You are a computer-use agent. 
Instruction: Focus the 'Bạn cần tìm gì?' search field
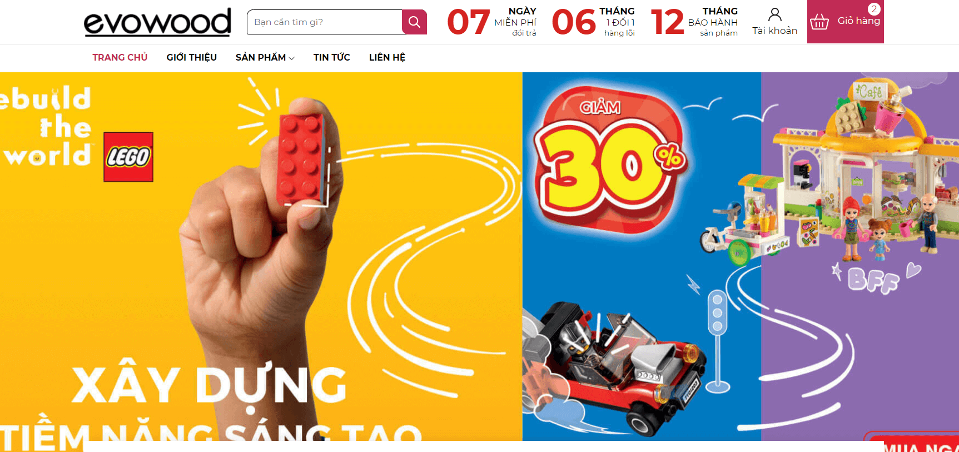[x=325, y=22]
